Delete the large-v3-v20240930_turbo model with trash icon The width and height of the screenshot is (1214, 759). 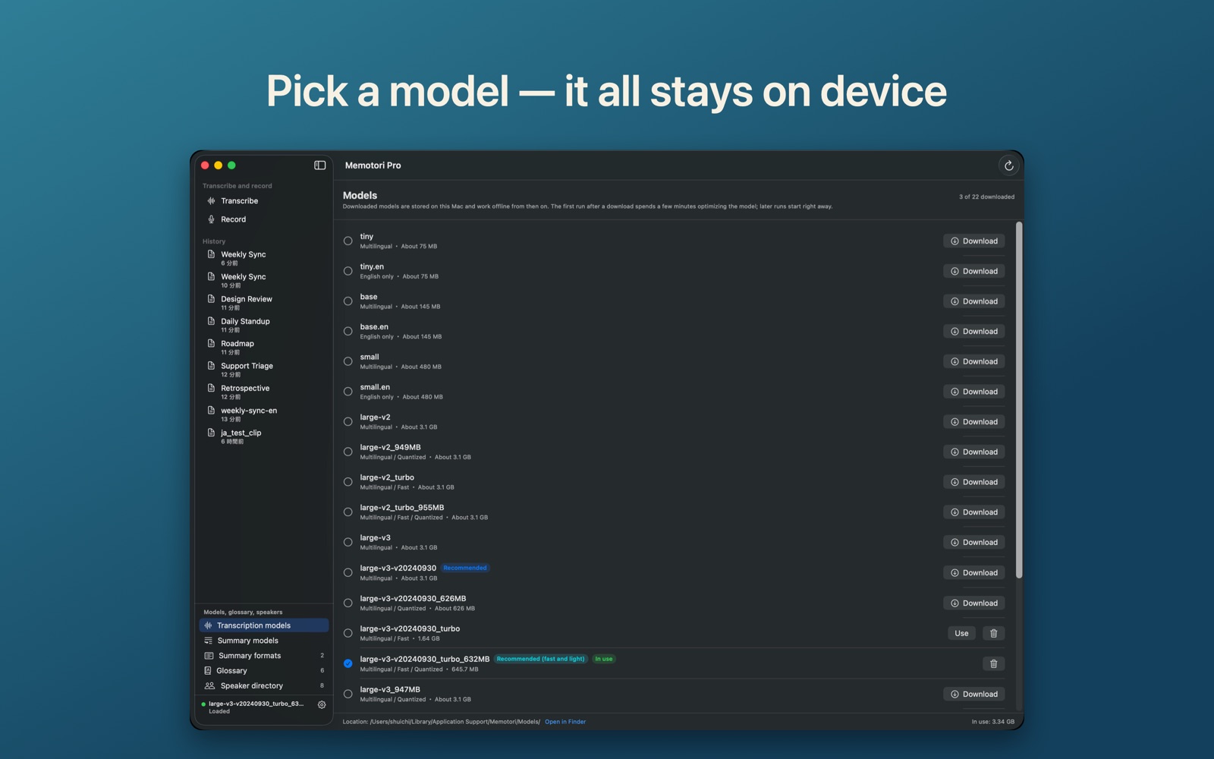click(993, 633)
